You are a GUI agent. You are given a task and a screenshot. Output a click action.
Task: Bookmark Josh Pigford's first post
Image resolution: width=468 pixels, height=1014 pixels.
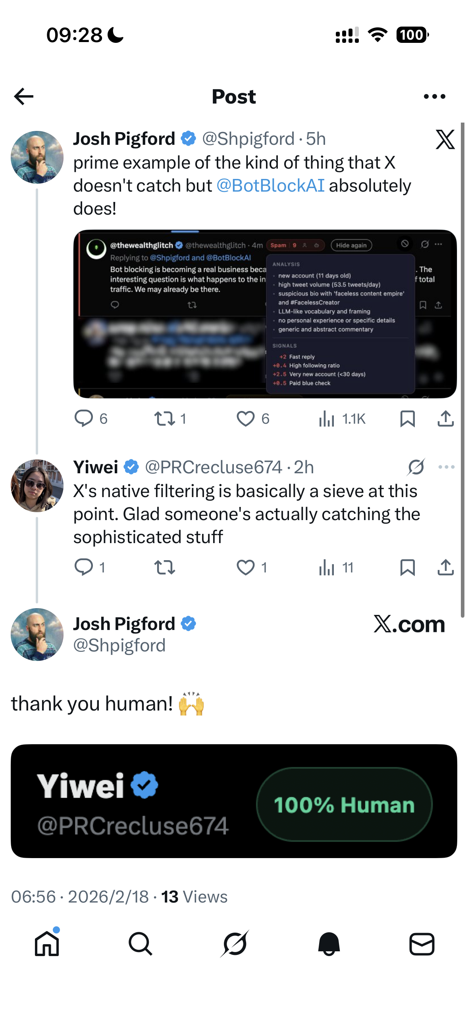click(x=408, y=419)
